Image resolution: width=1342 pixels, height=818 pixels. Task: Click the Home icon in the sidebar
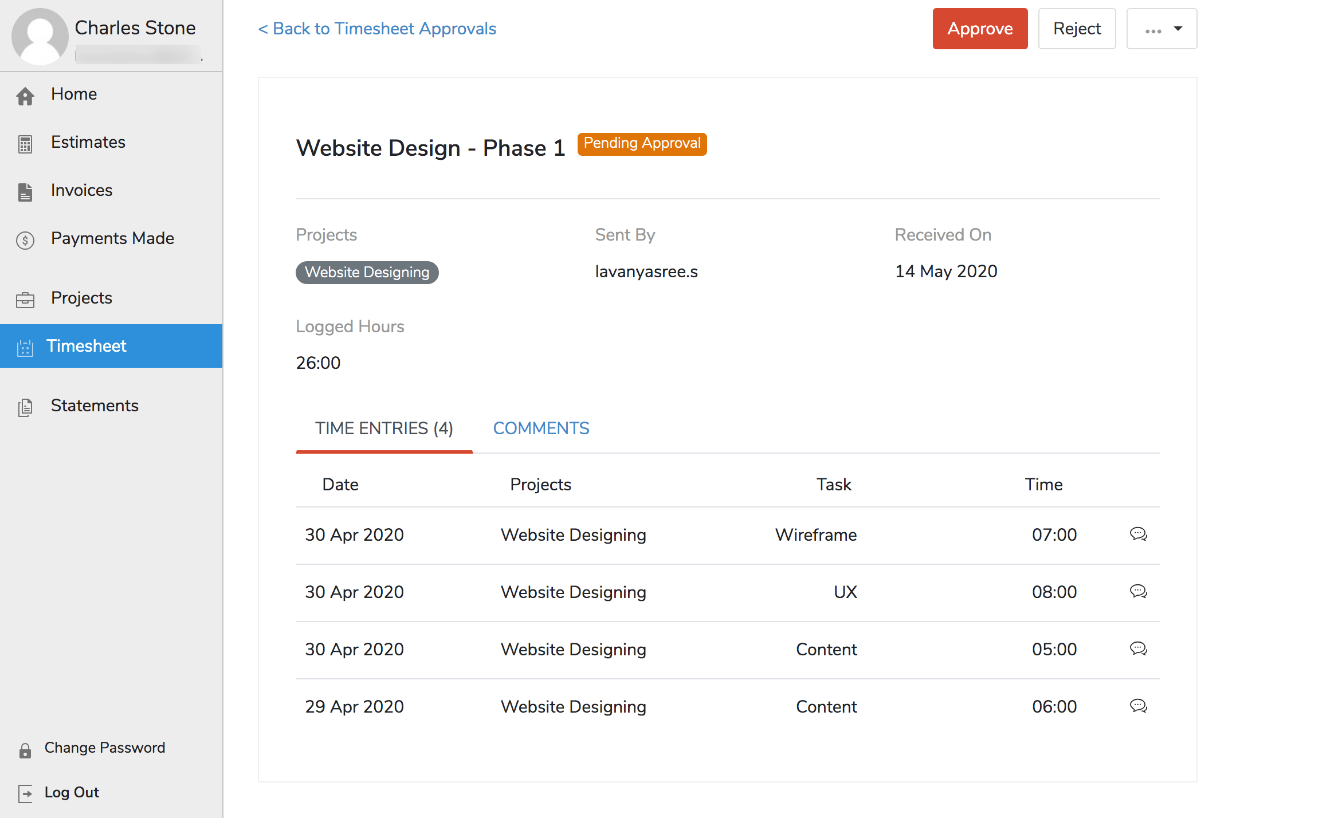pyautogui.click(x=25, y=96)
